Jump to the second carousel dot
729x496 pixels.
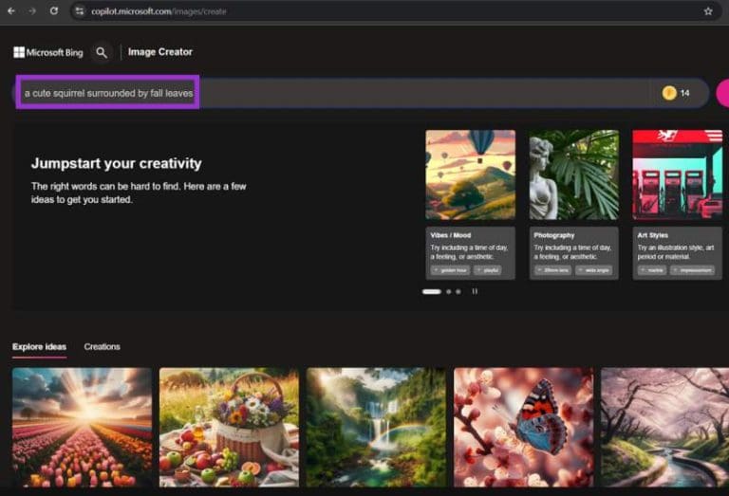[x=448, y=291]
